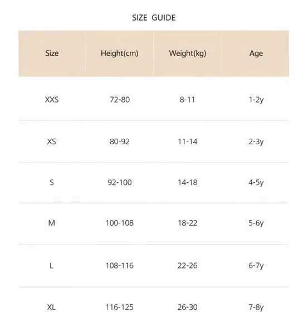Select age value 7-8y

256,308
